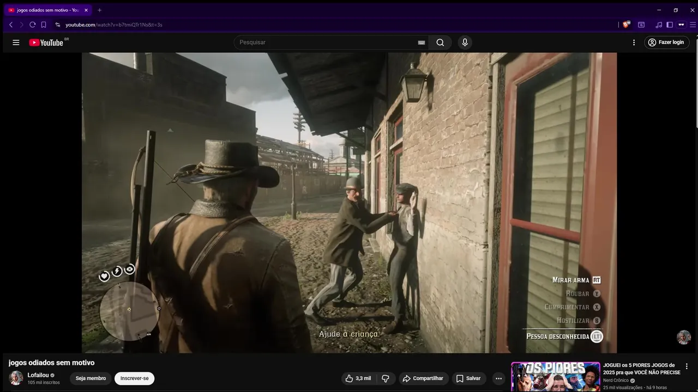Open options menu for the recommended video
This screenshot has height=392, width=698.
click(x=687, y=366)
